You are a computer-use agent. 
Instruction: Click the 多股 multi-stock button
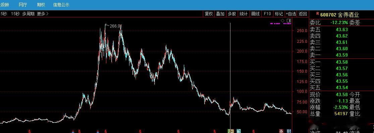[x=232, y=14]
